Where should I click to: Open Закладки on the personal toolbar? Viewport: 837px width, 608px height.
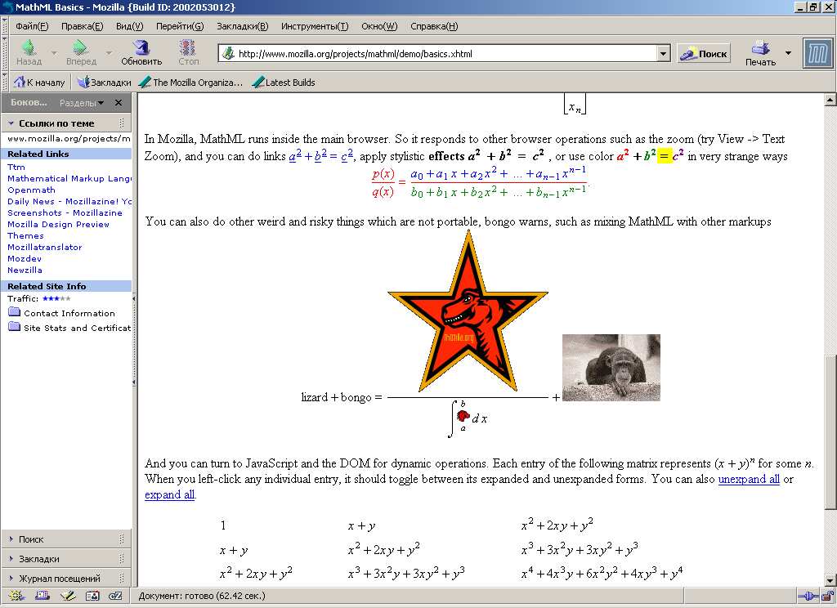tap(104, 83)
